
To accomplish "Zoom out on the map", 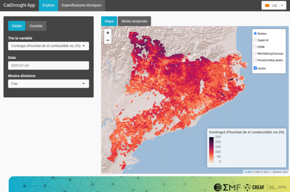I will [107, 40].
